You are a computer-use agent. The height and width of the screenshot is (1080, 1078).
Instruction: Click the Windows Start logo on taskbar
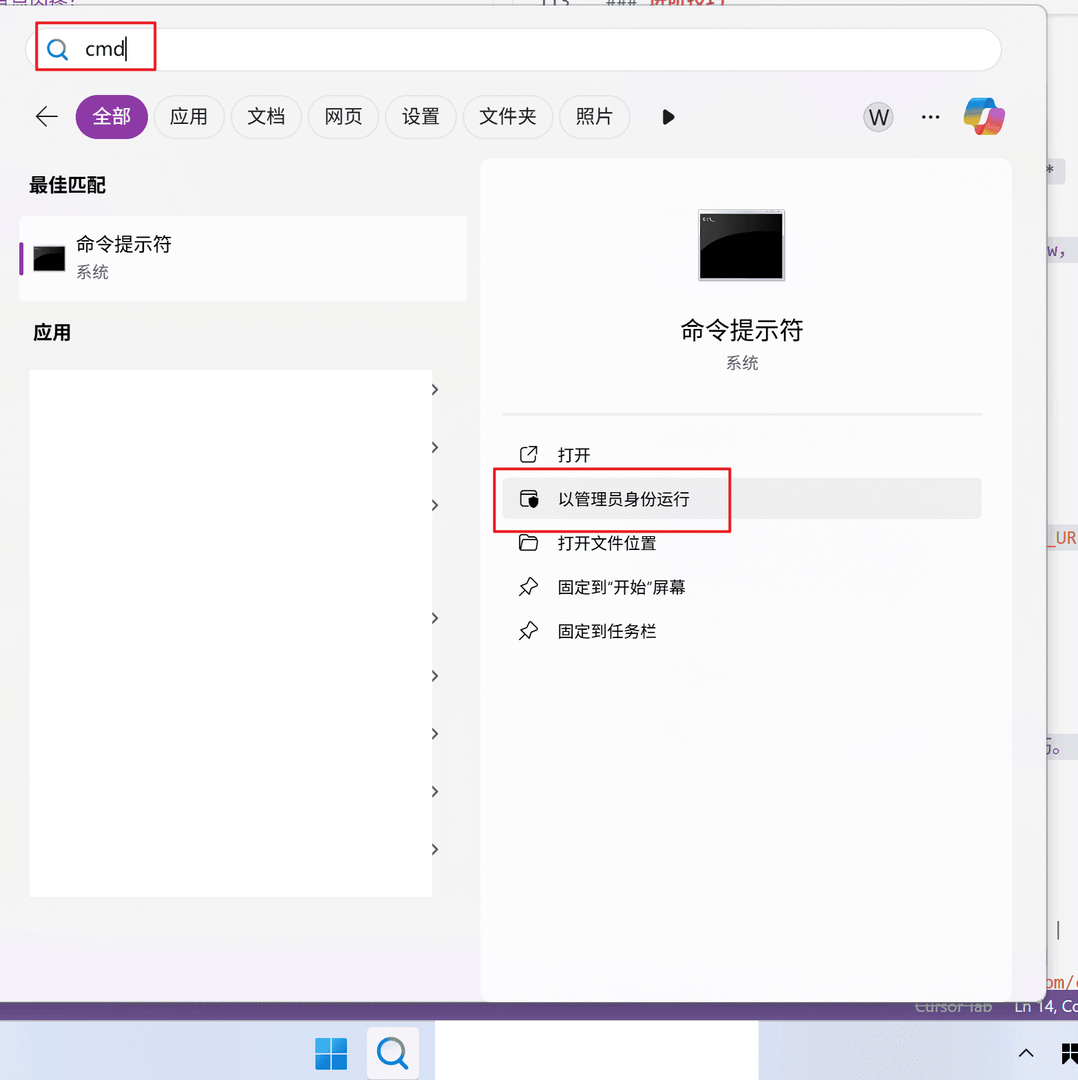[331, 1053]
